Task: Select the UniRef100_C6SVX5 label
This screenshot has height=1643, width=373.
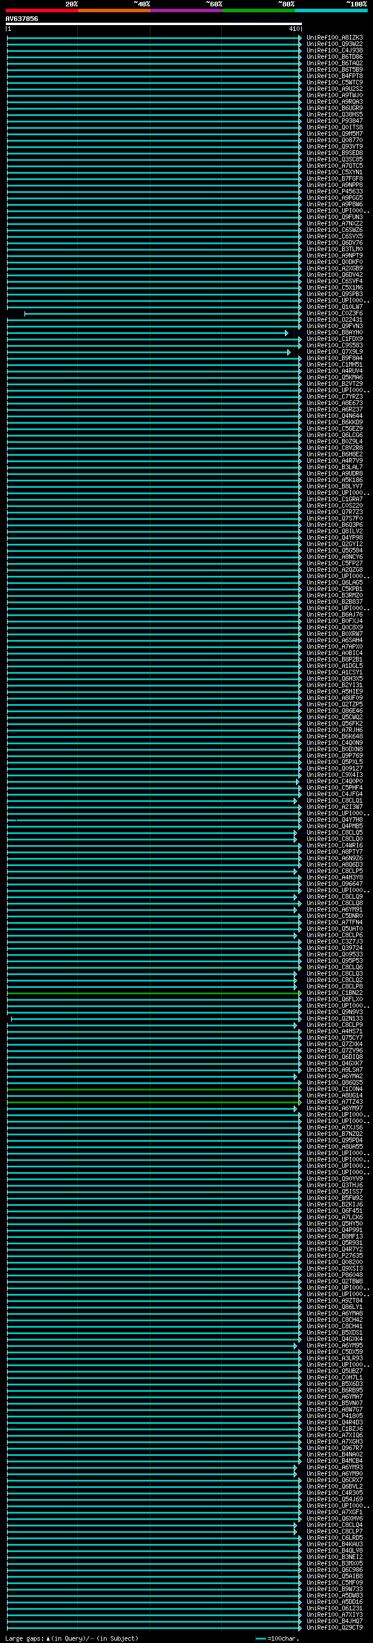Action: (334, 237)
